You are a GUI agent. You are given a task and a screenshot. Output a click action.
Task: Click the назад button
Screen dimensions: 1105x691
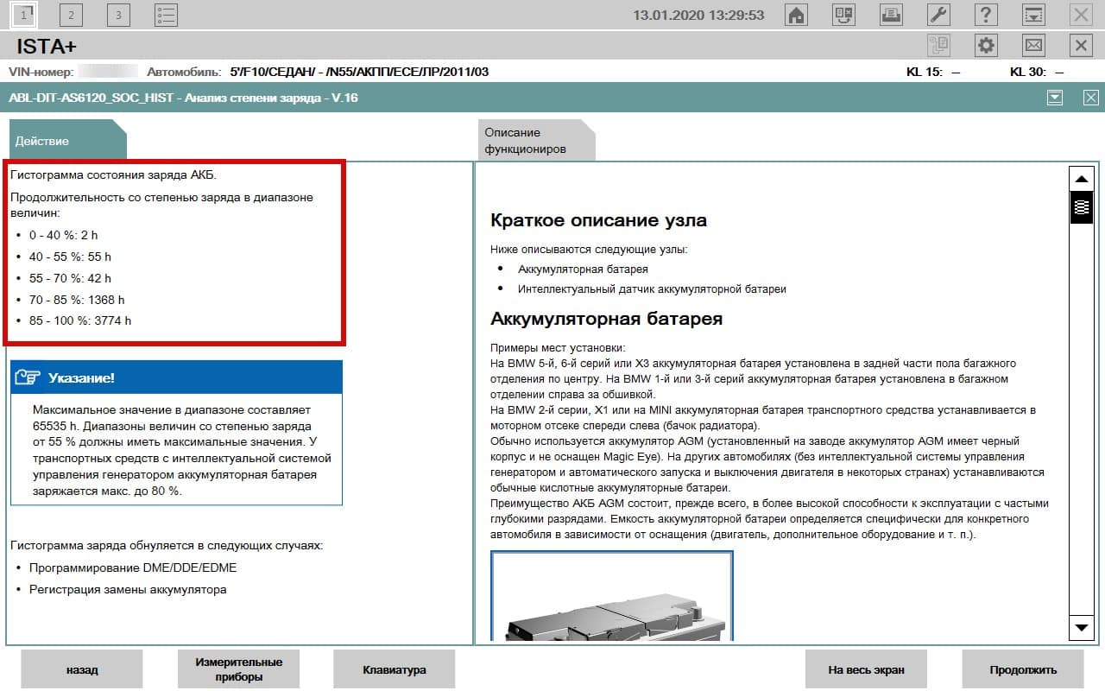[x=81, y=669]
